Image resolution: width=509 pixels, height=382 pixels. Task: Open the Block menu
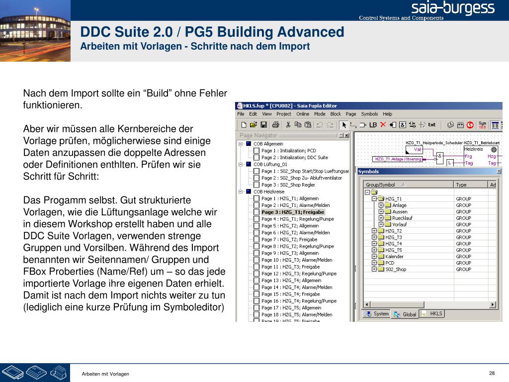[x=336, y=114]
